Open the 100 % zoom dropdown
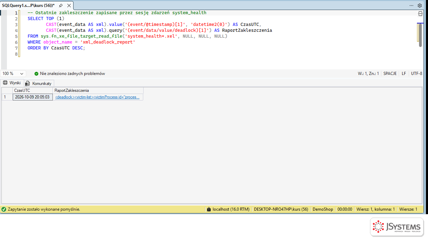 tap(13, 74)
